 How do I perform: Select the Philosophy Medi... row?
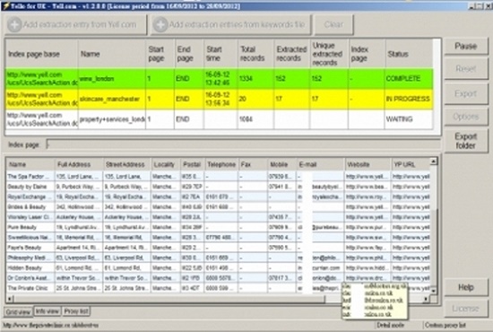click(x=218, y=258)
